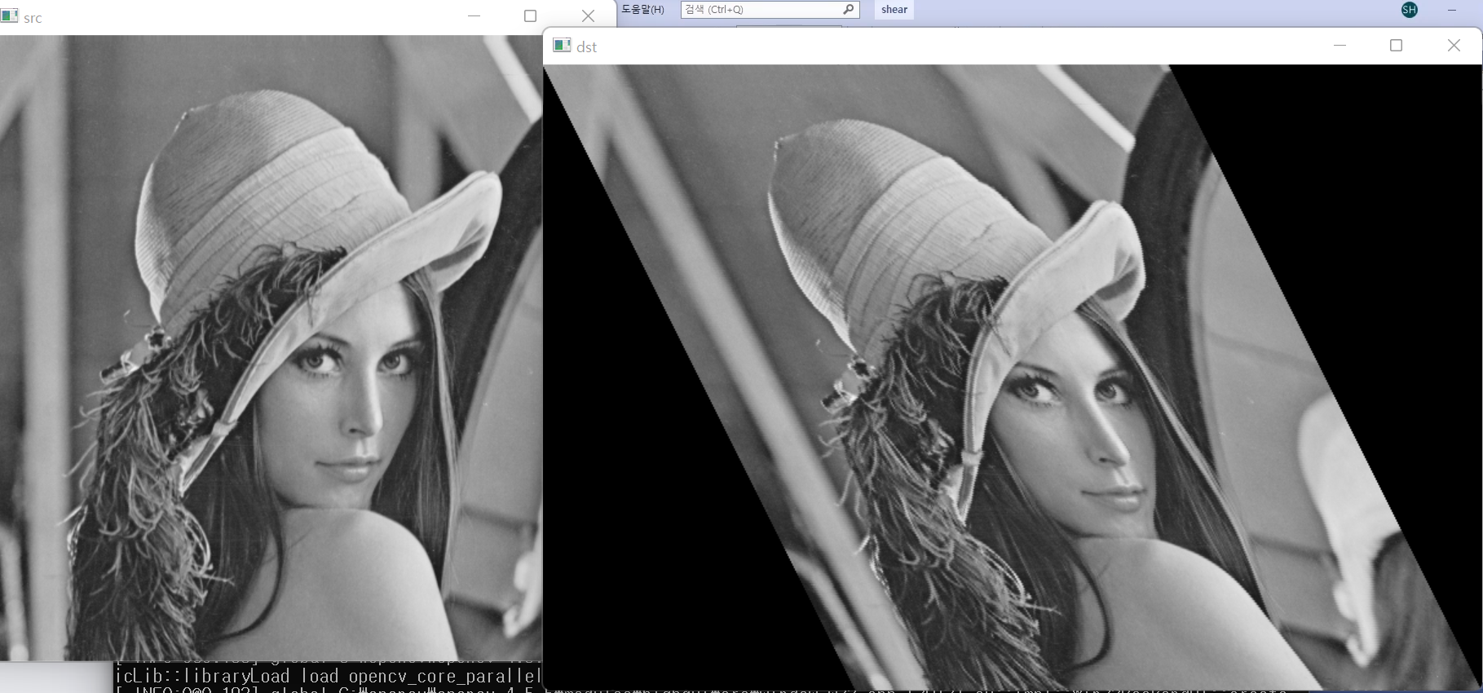
Task: Maximize the dst window
Action: [x=1396, y=46]
